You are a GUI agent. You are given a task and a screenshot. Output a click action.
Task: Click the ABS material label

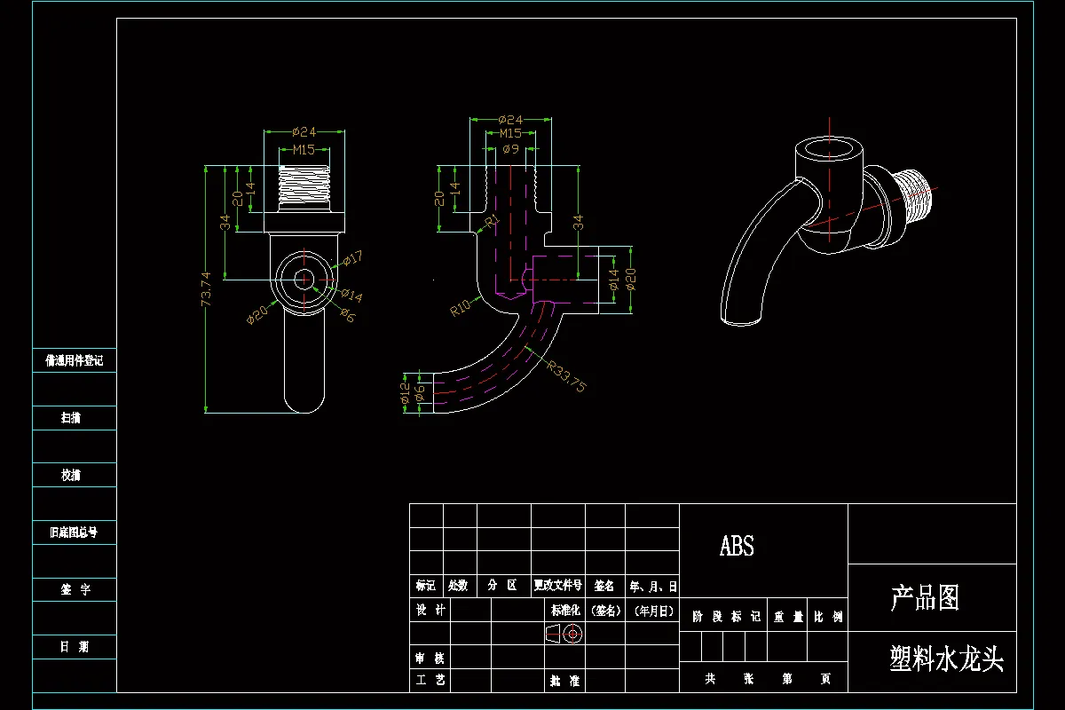(737, 546)
